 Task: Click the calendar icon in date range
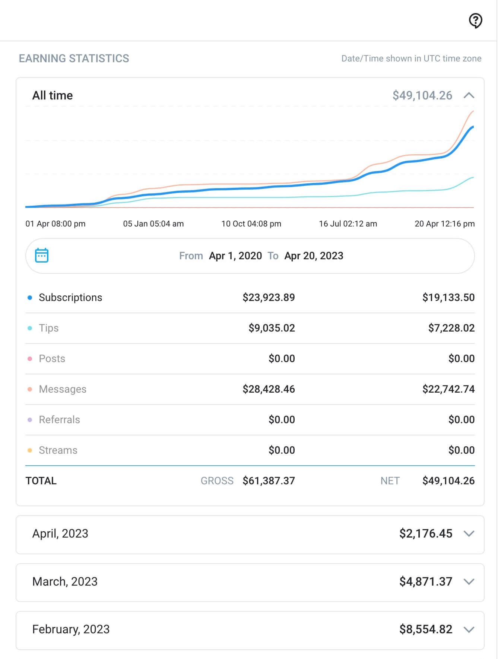pos(42,256)
